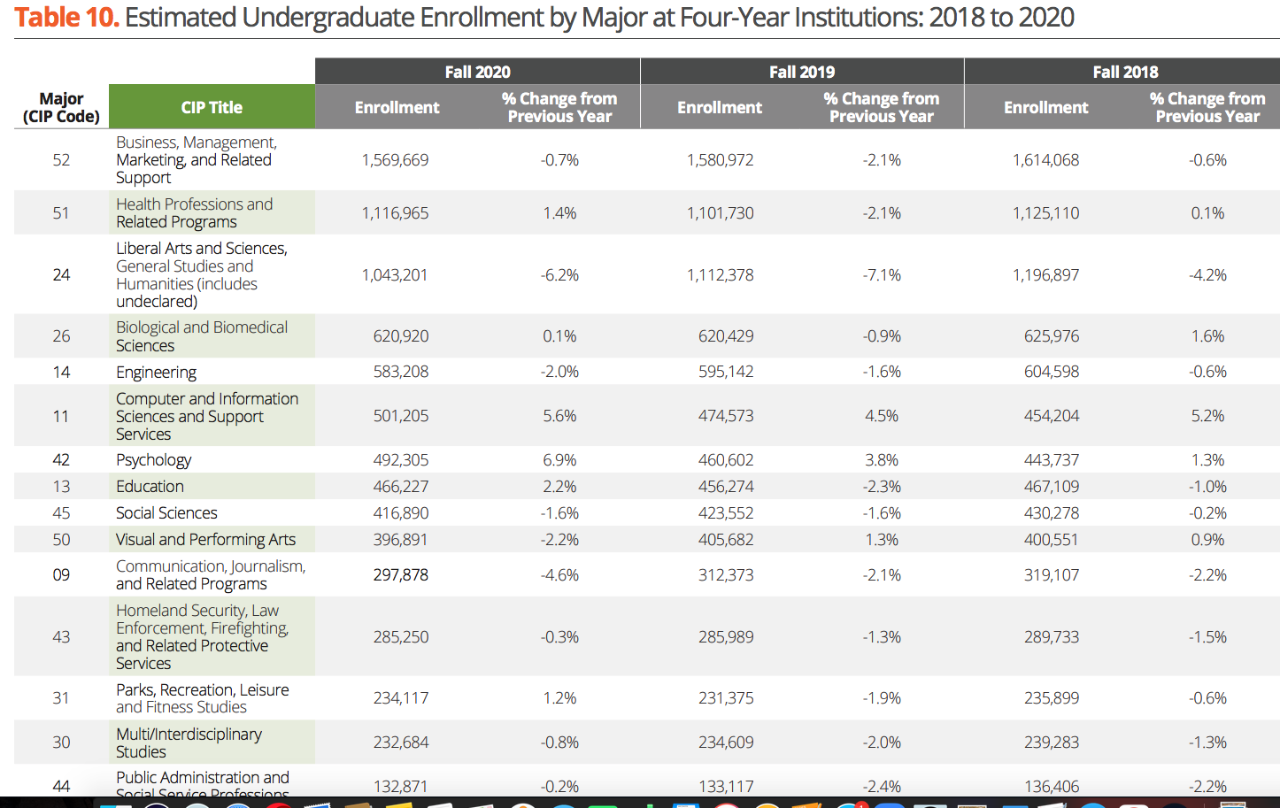Click the "Enrollment" header under Fall 2018
1280x808 pixels.
point(1045,107)
